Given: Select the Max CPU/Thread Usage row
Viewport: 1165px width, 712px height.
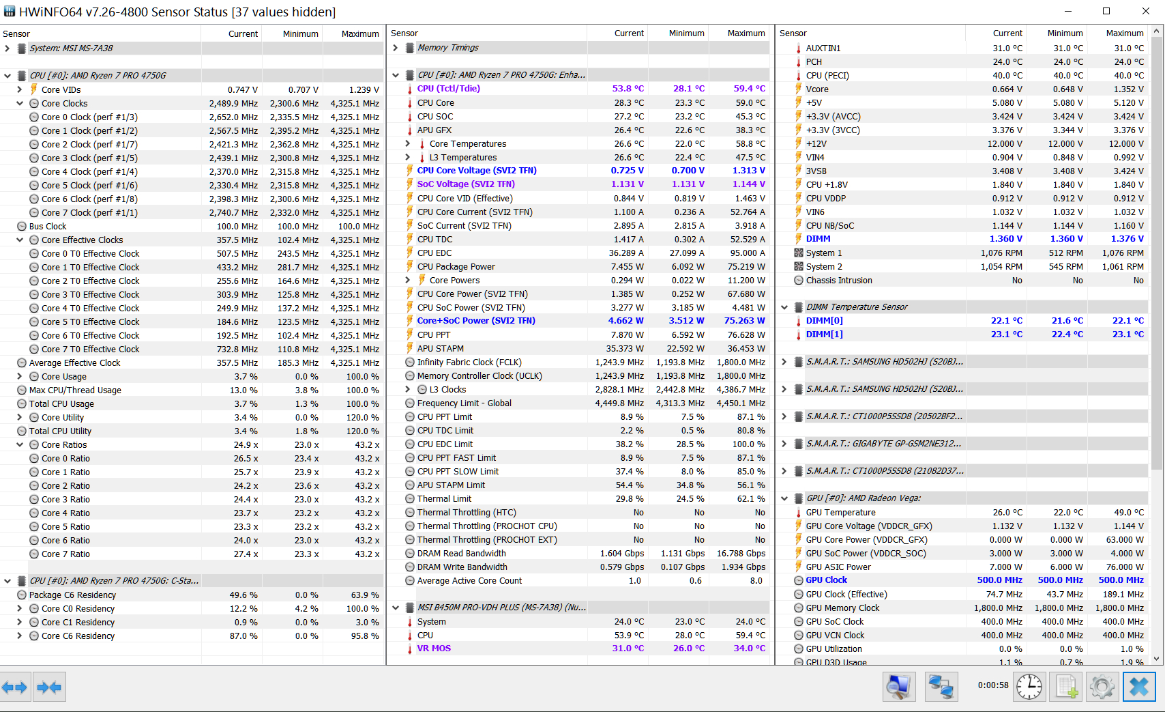Looking at the screenshot, I should 191,390.
